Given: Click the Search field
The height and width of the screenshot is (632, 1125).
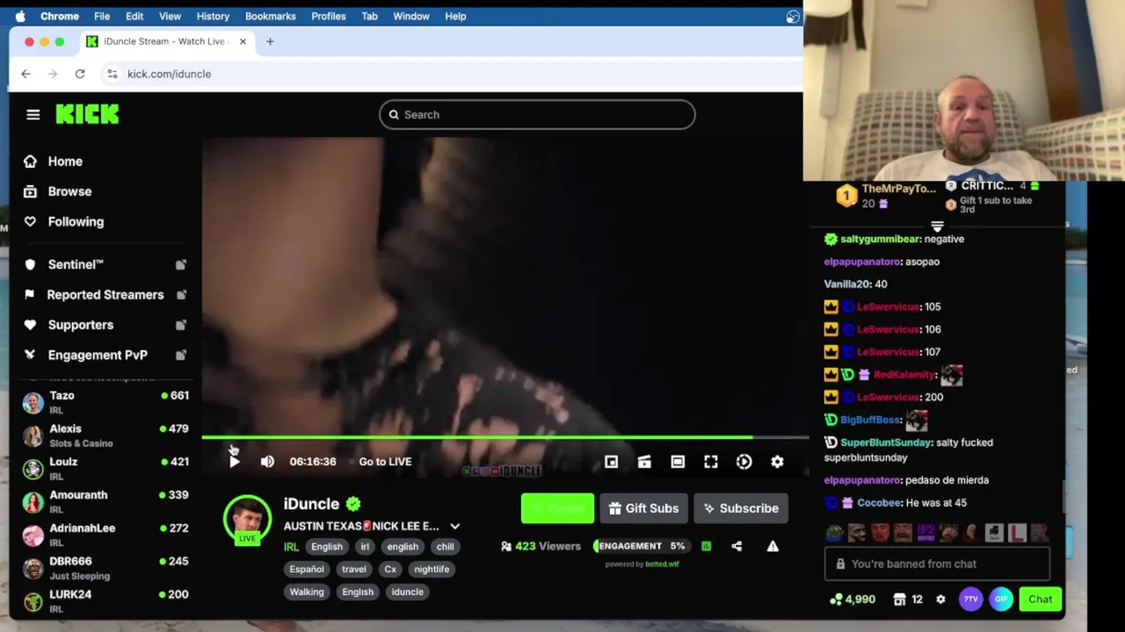Looking at the screenshot, I should tap(537, 115).
